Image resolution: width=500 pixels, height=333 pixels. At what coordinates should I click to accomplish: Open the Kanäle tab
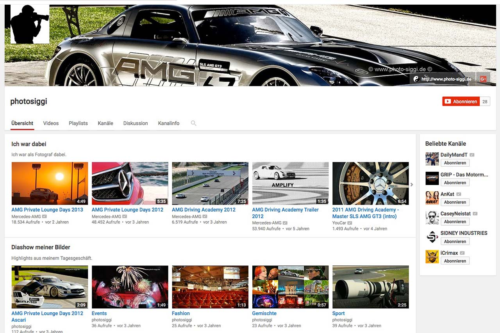click(x=105, y=123)
